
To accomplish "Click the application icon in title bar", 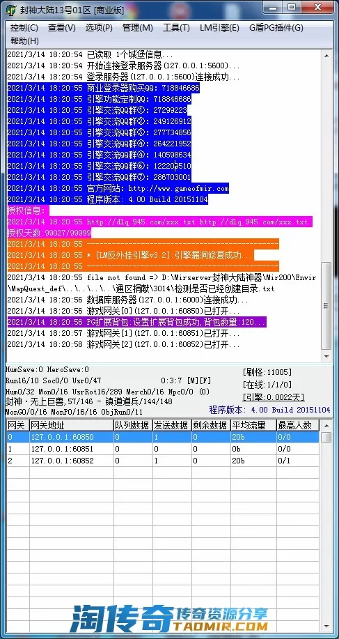I will pyautogui.click(x=11, y=10).
